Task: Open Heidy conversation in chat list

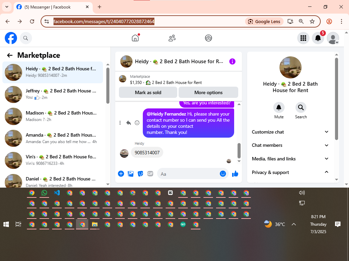Action: [53, 72]
